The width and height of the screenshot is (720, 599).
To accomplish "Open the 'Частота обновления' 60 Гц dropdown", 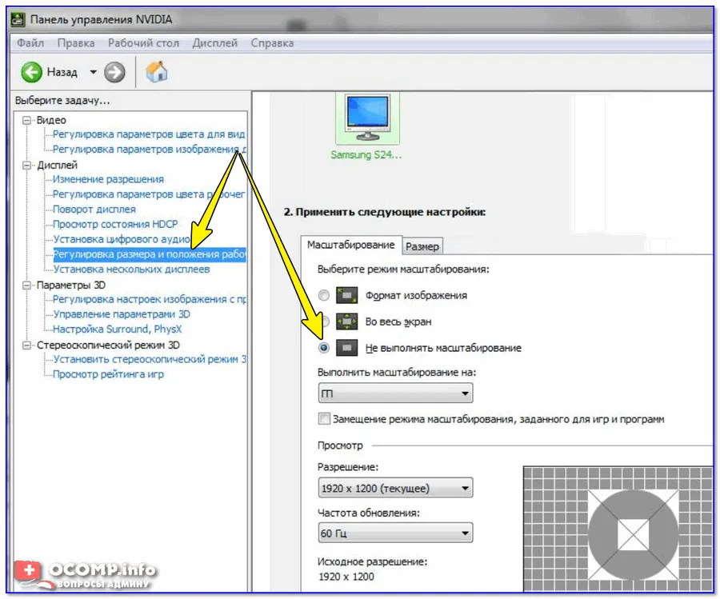I will 395,533.
